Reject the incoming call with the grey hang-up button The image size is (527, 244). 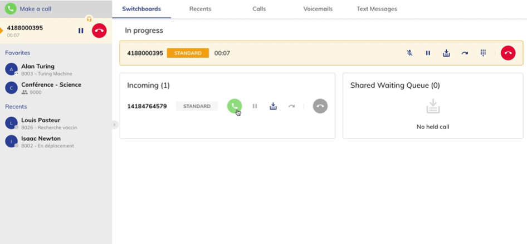pos(320,106)
